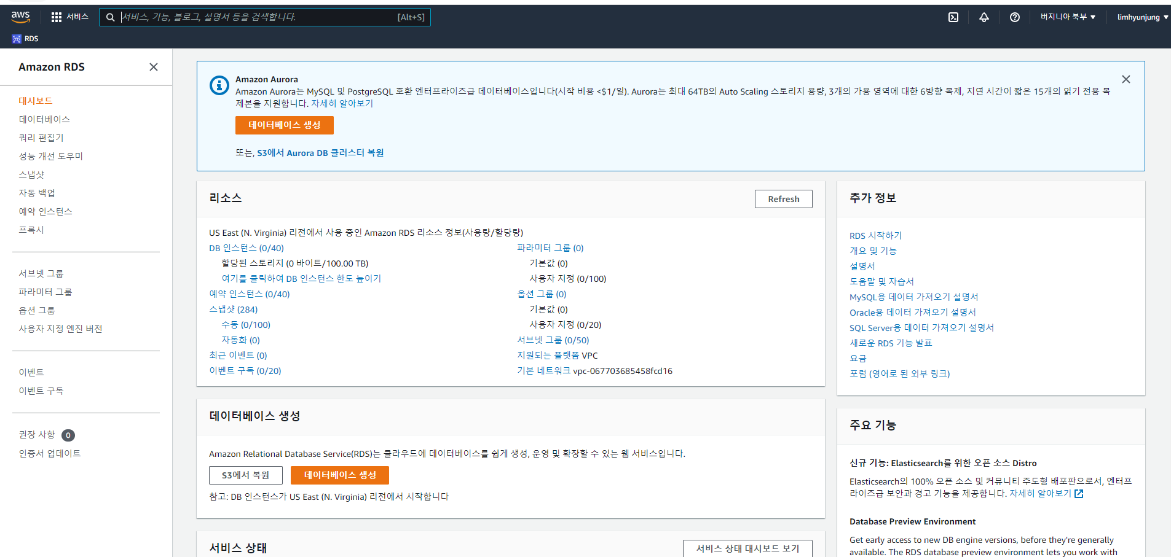This screenshot has height=557, width=1171.
Task: Open the 예약 인스턴스 (0/40) resource link
Action: 250,294
